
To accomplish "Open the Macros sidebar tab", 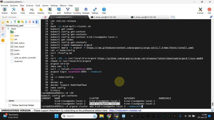I will (3, 34).
